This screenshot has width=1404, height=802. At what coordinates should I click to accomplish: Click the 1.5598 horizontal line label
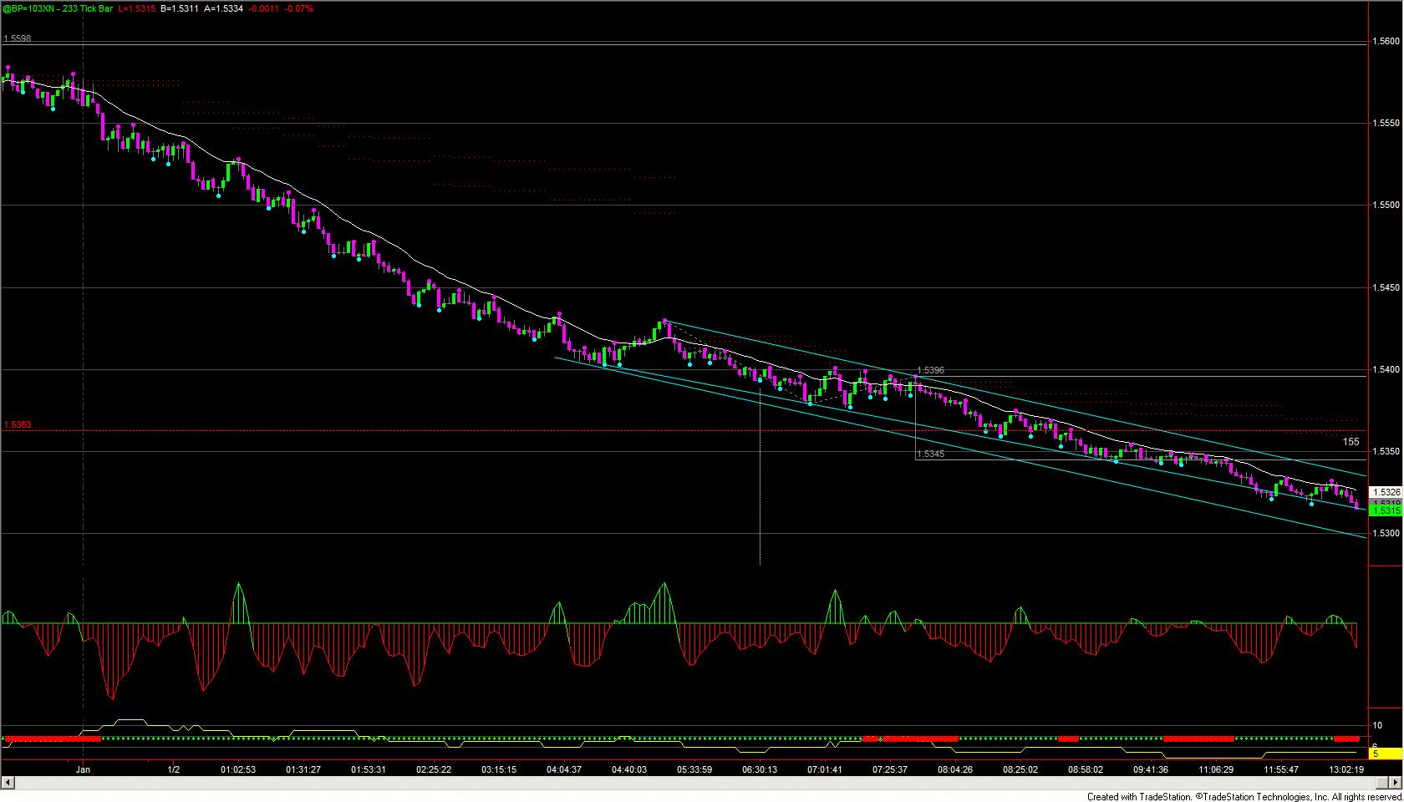[x=18, y=38]
